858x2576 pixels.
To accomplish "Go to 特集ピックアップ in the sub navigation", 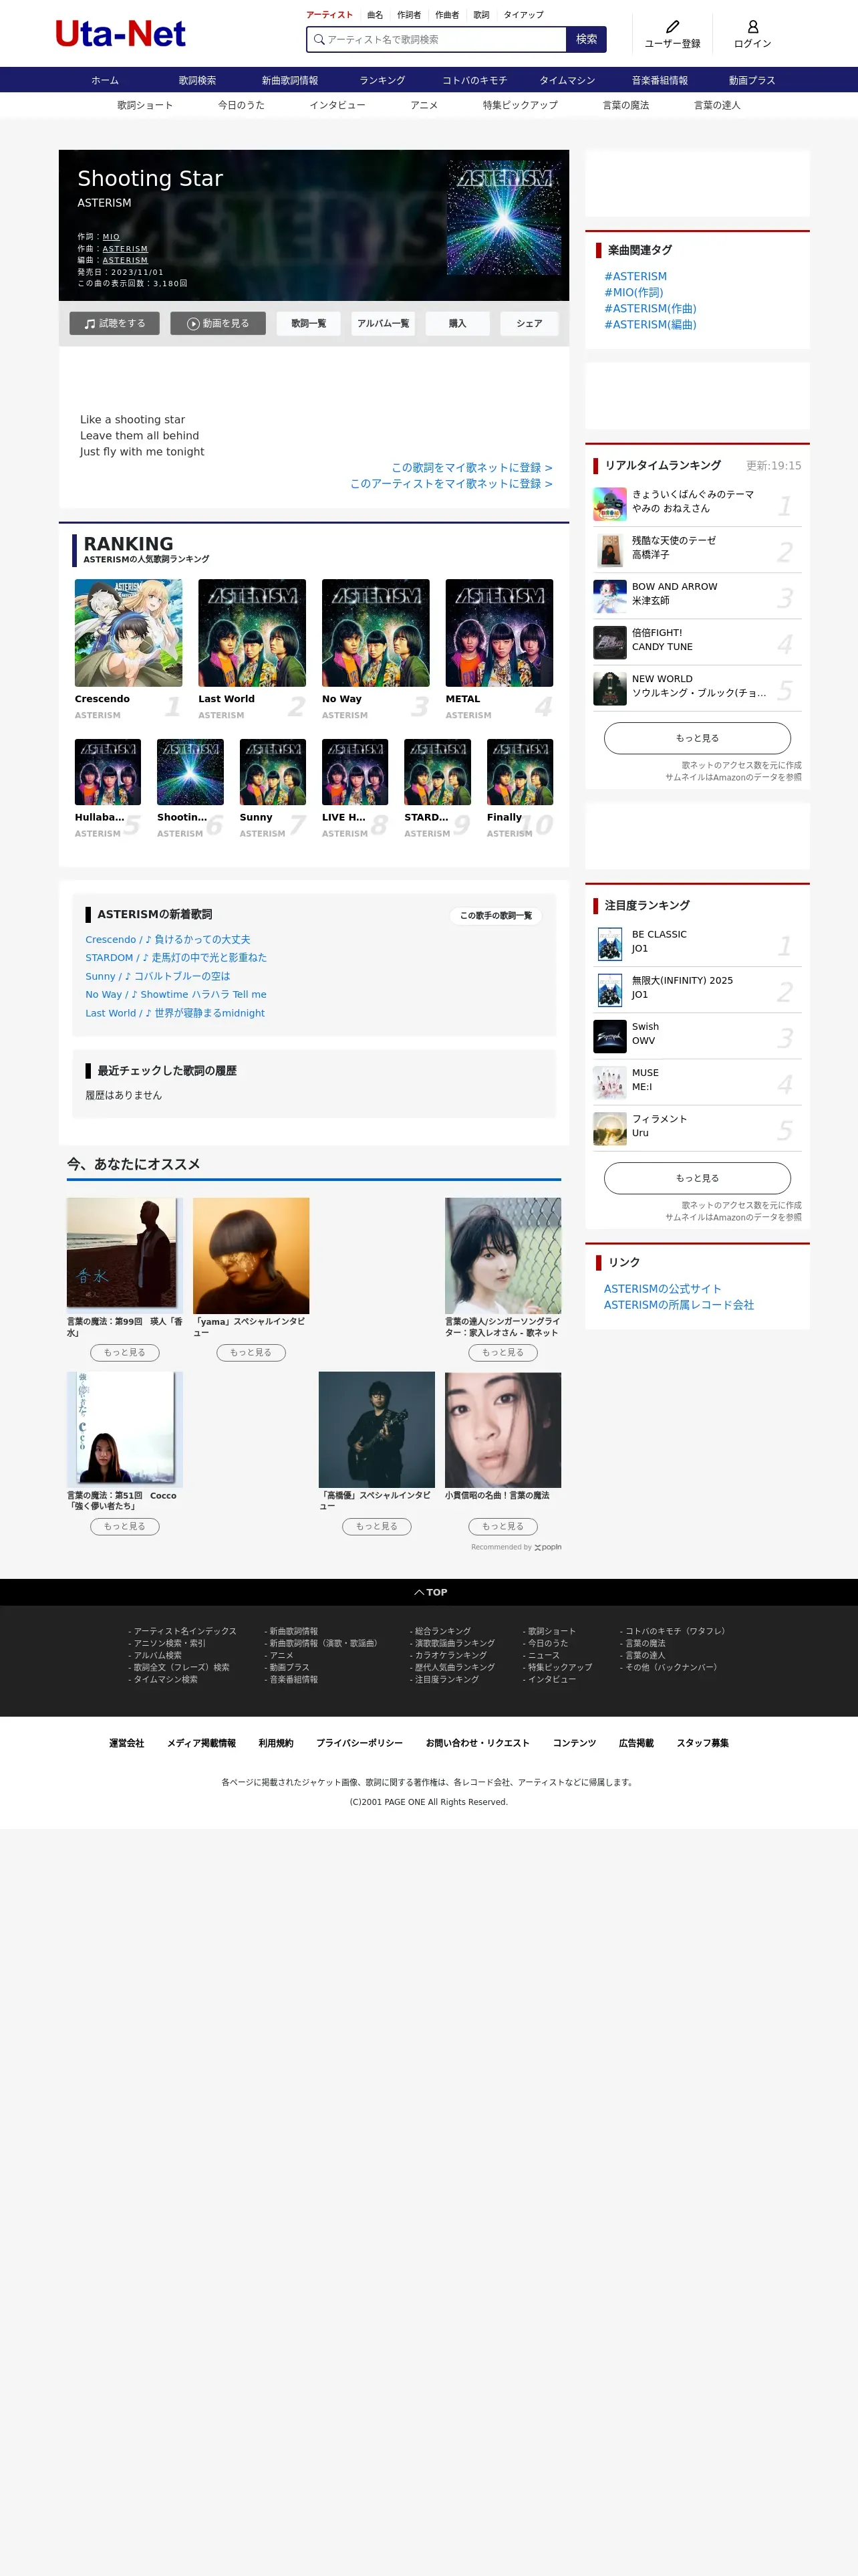I will click(521, 105).
